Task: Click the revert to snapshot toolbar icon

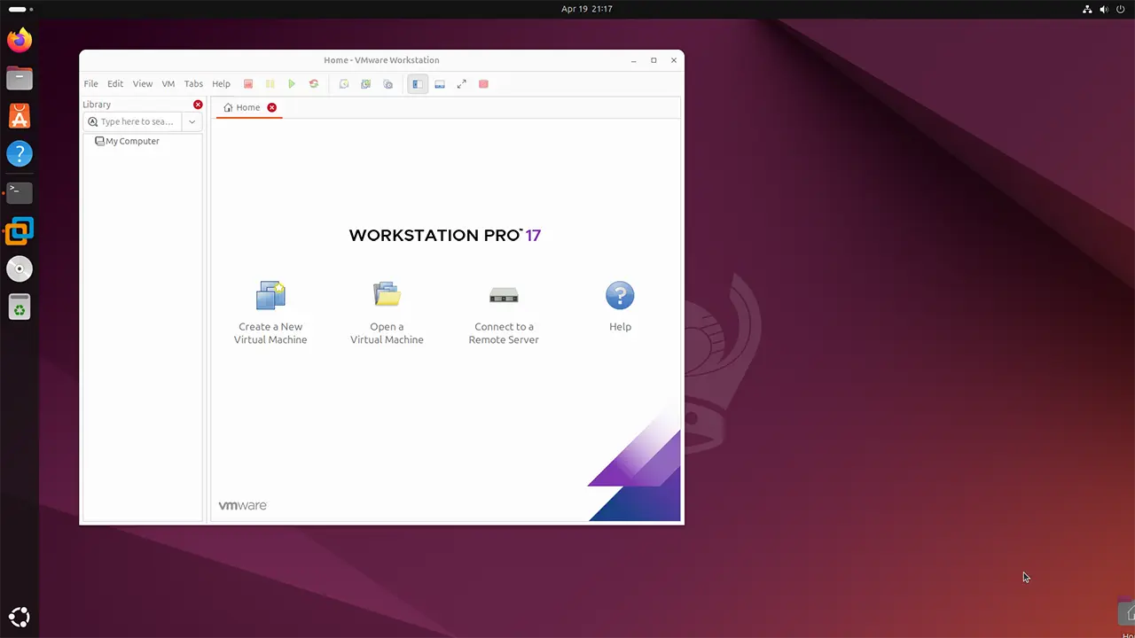Action: pyautogui.click(x=365, y=84)
